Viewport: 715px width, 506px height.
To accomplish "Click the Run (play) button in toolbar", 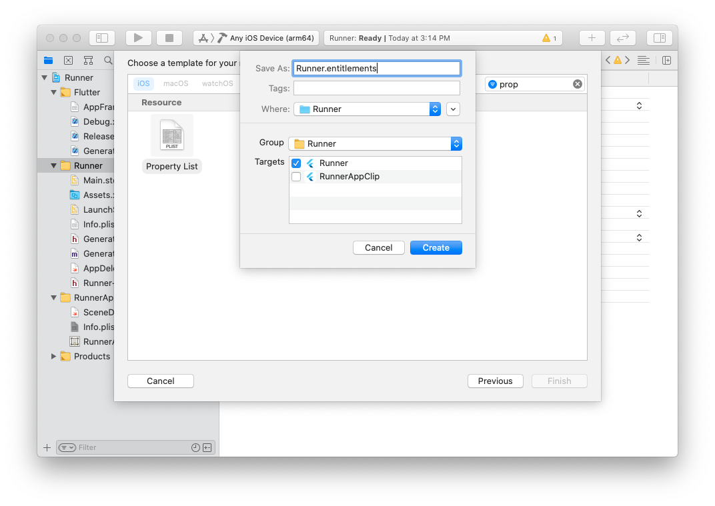I will tap(138, 38).
